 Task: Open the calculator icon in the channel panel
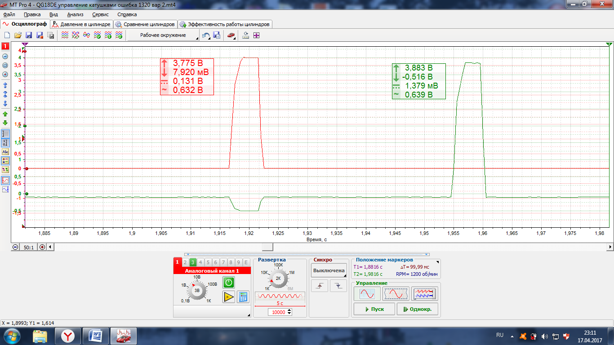(243, 297)
